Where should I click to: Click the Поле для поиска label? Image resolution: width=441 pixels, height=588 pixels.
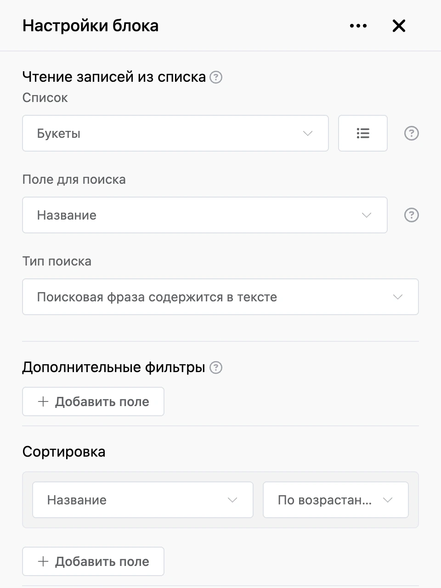74,179
